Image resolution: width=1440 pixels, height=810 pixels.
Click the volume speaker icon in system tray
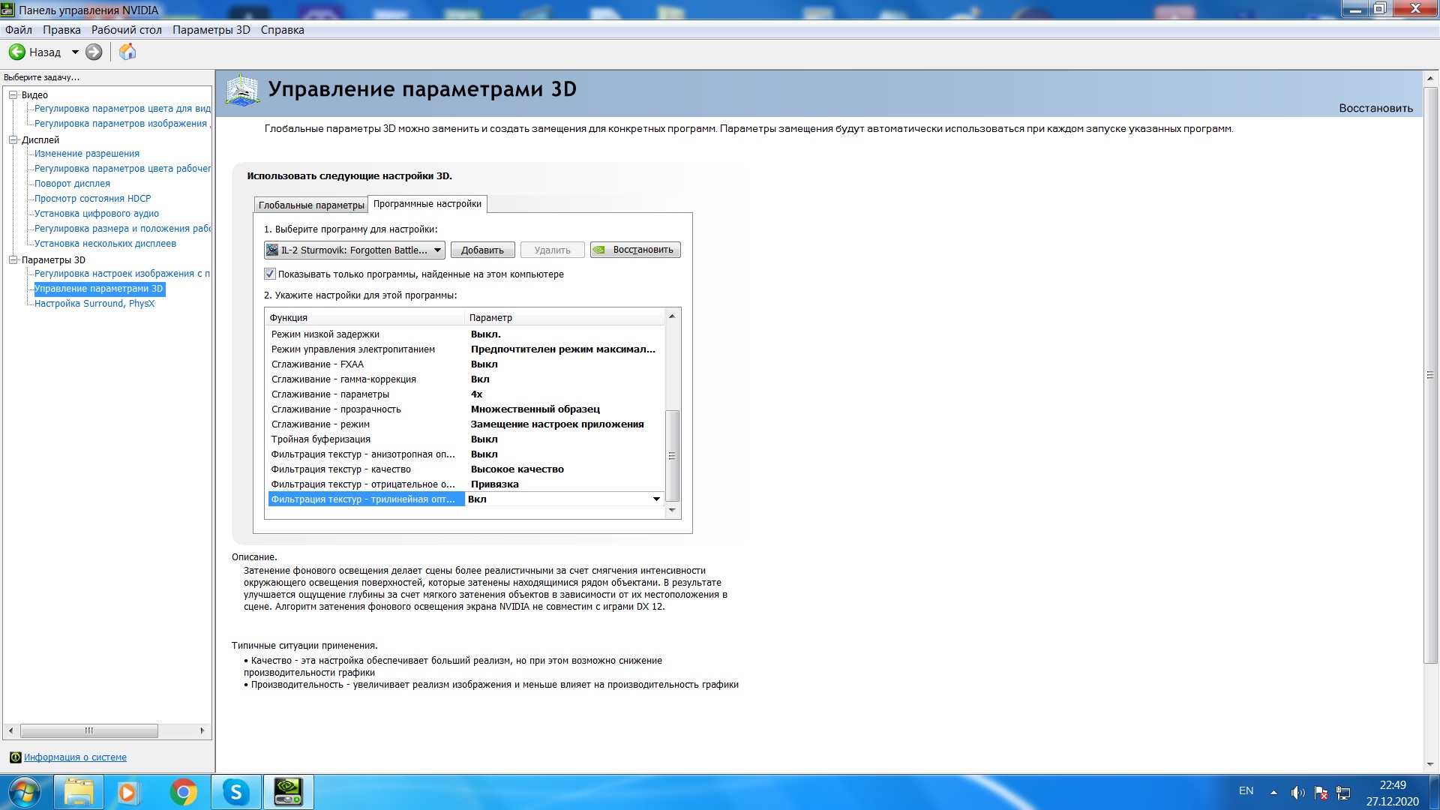click(x=1297, y=793)
